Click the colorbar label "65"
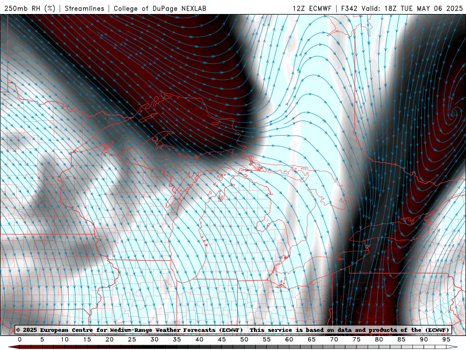This screenshot has height=350, width=466. (312, 339)
